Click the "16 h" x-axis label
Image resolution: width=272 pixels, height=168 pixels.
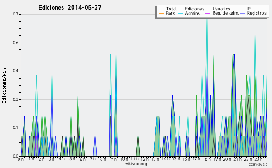pyautogui.click(x=186, y=159)
